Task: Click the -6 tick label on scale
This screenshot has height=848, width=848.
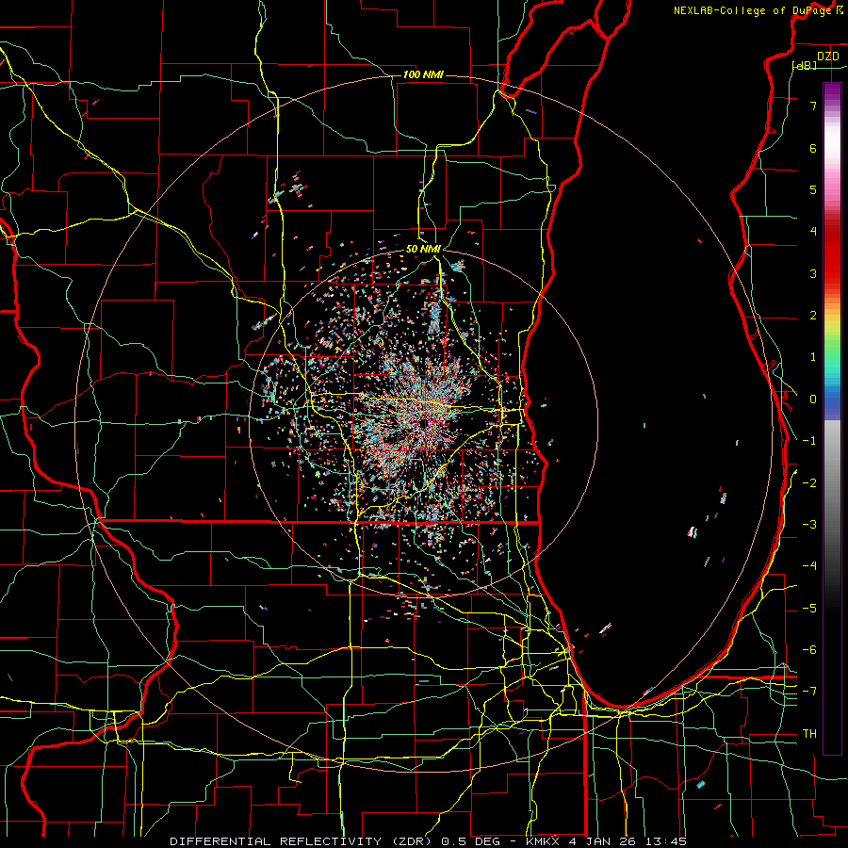Action: tap(809, 650)
